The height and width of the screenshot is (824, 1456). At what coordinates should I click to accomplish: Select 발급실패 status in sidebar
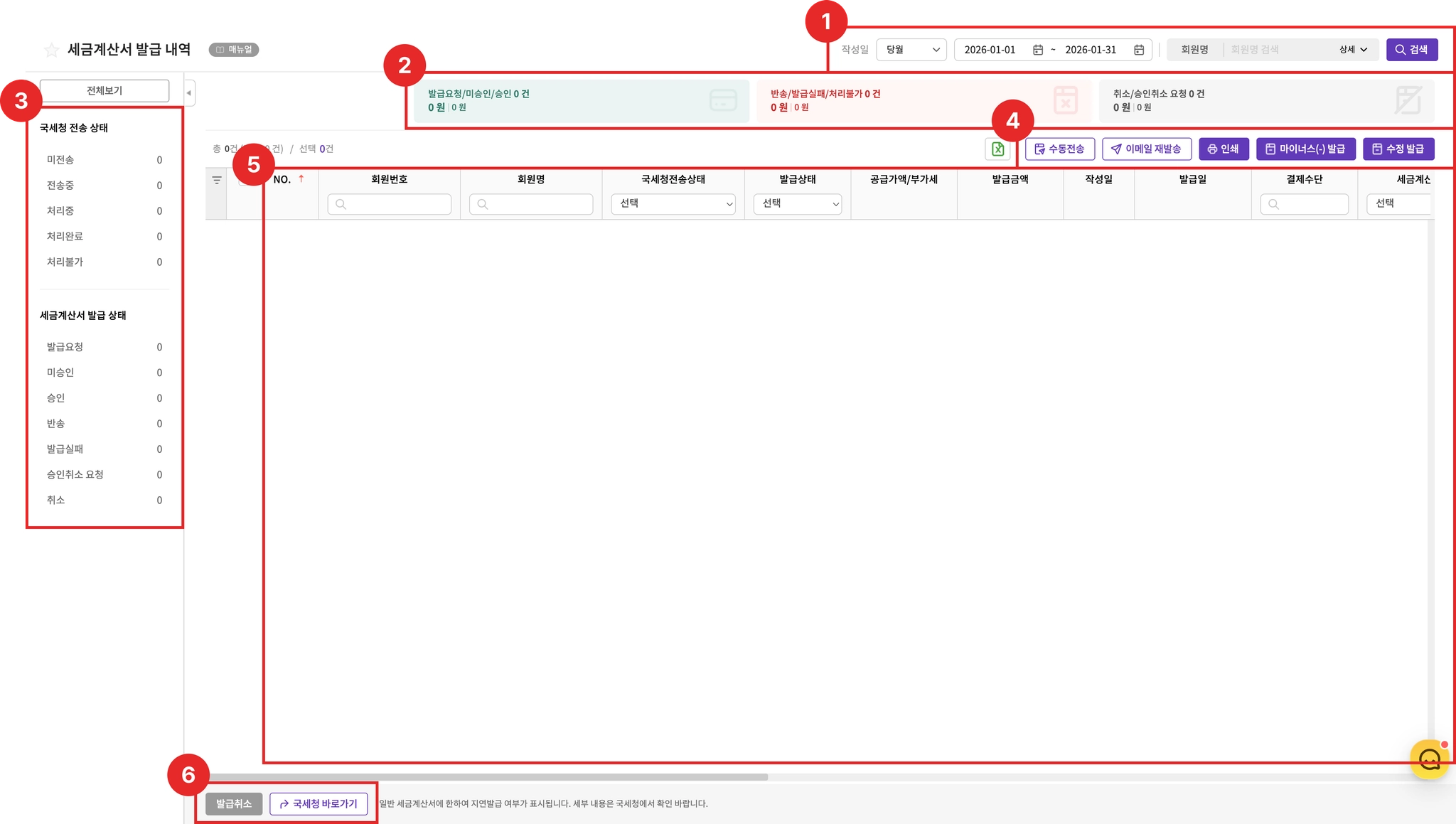(x=65, y=449)
